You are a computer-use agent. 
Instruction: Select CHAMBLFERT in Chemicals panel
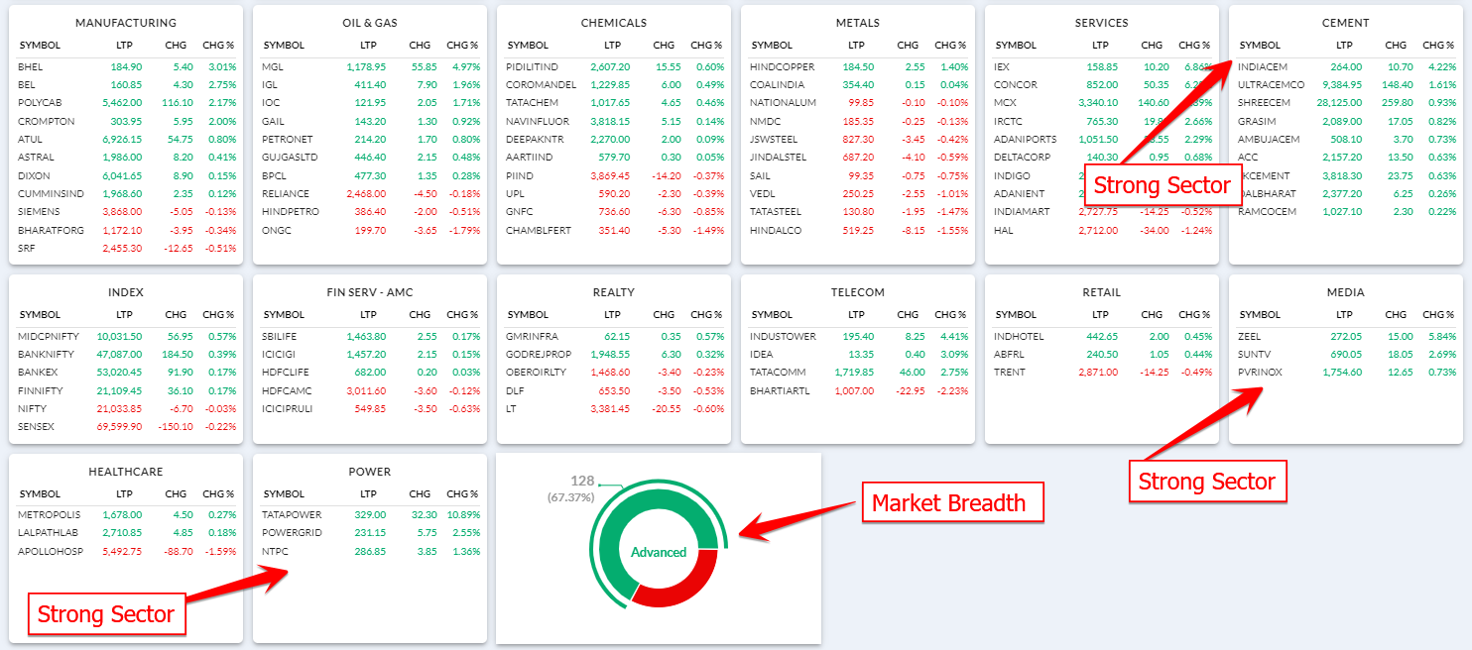pos(538,230)
